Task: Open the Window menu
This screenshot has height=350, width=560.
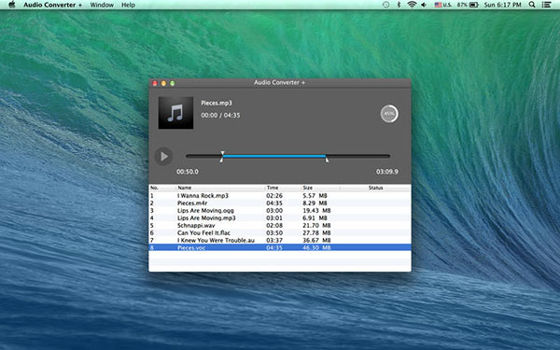Action: point(102,5)
